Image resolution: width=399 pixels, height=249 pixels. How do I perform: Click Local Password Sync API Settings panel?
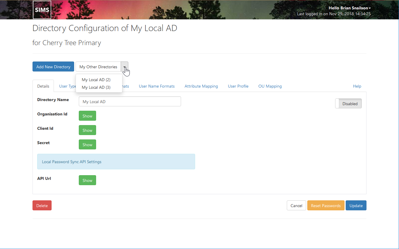(x=116, y=162)
